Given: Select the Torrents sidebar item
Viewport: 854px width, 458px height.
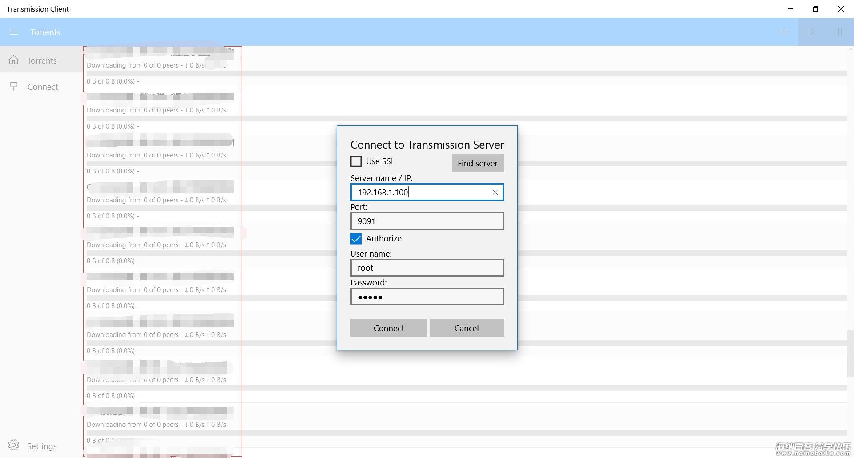Looking at the screenshot, I should coord(41,60).
